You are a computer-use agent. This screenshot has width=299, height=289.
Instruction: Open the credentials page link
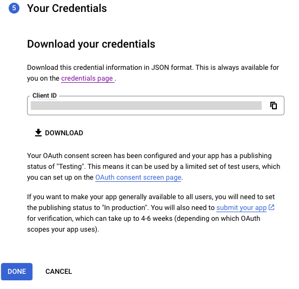click(x=88, y=78)
